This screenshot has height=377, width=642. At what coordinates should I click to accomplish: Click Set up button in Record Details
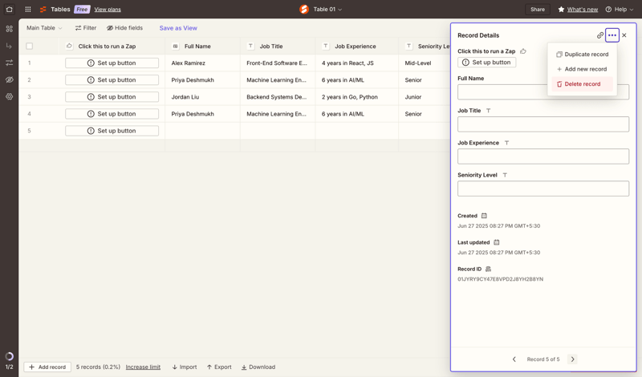(x=487, y=63)
